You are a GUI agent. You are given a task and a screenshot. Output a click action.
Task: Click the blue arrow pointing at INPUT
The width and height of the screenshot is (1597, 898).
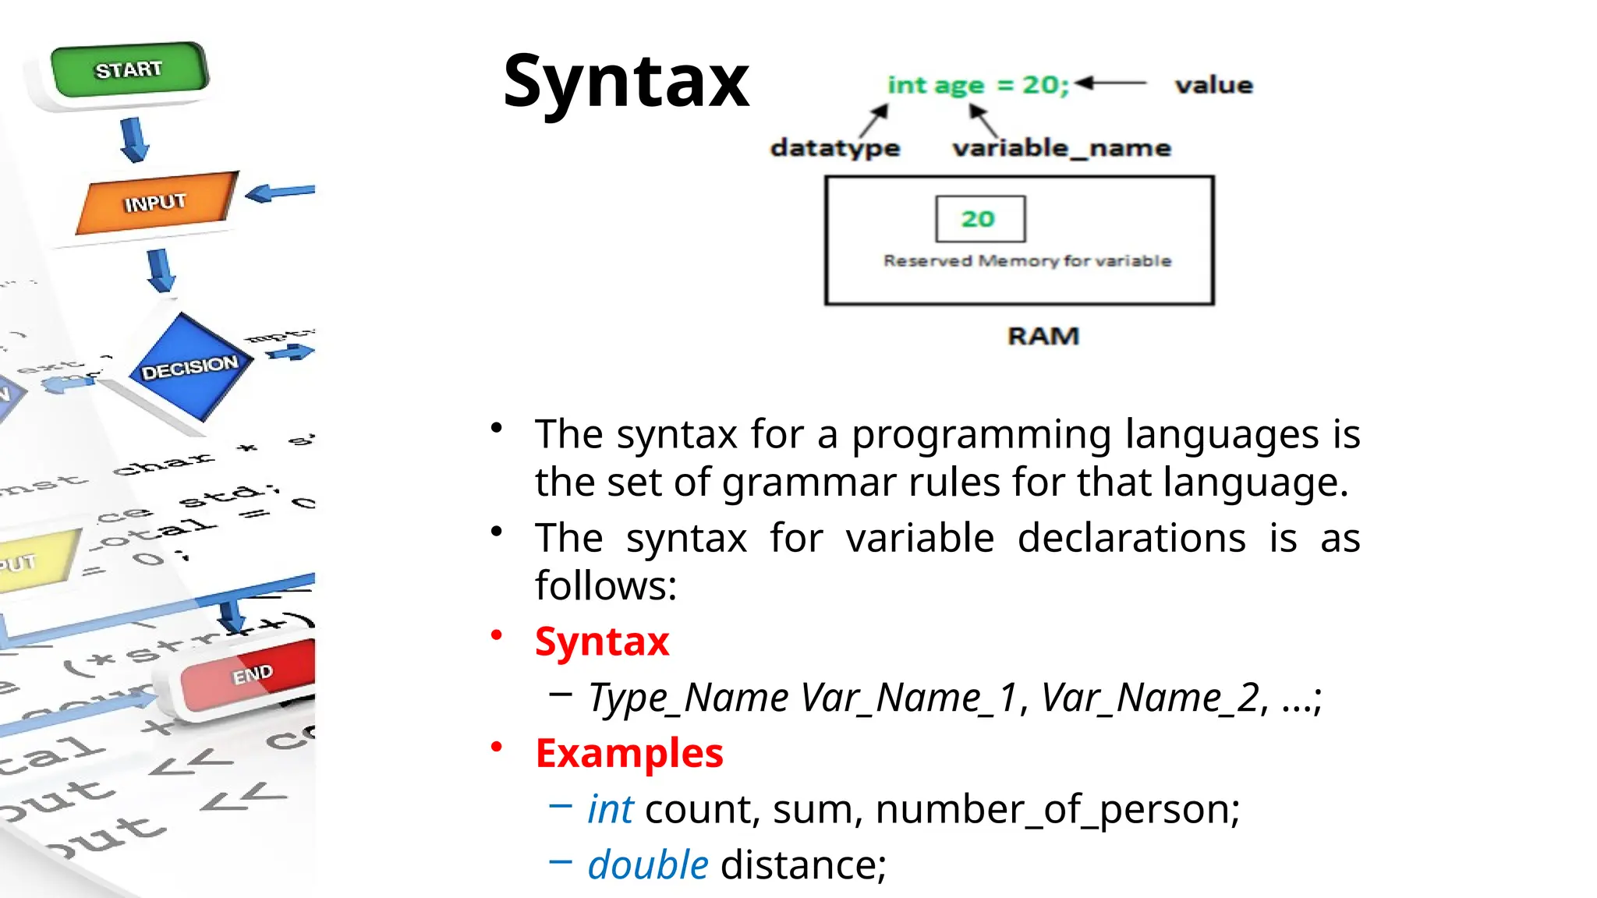click(x=280, y=192)
